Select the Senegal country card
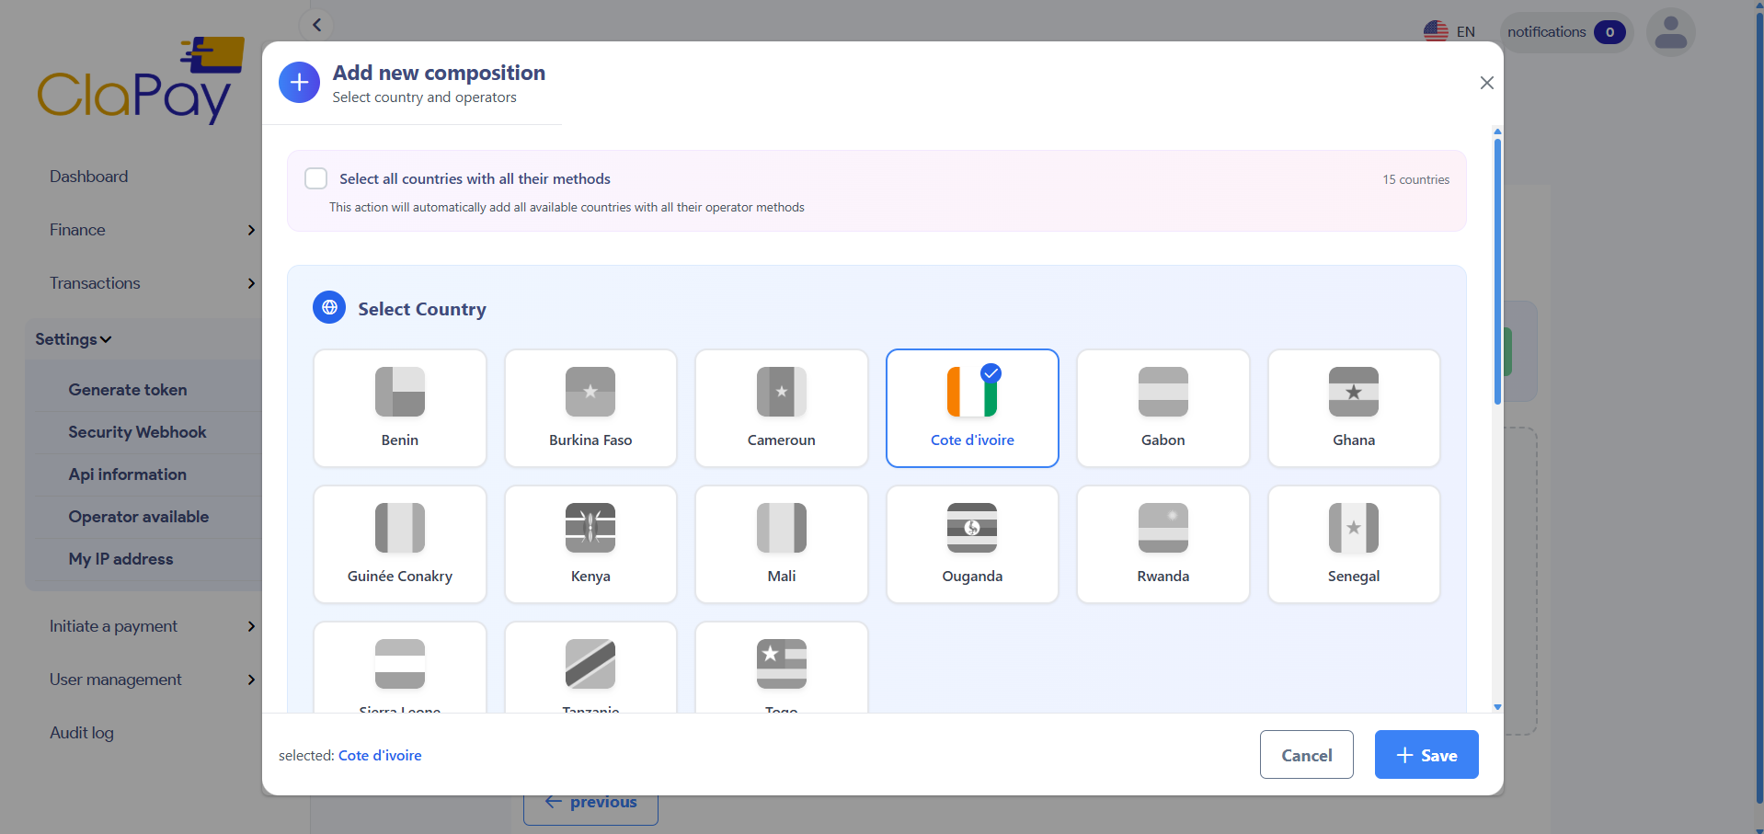This screenshot has height=834, width=1764. tap(1353, 543)
